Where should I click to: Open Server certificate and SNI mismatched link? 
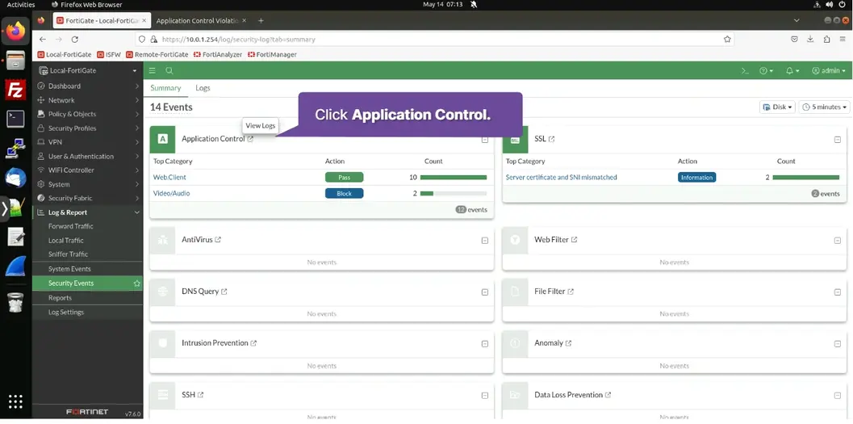(x=562, y=178)
